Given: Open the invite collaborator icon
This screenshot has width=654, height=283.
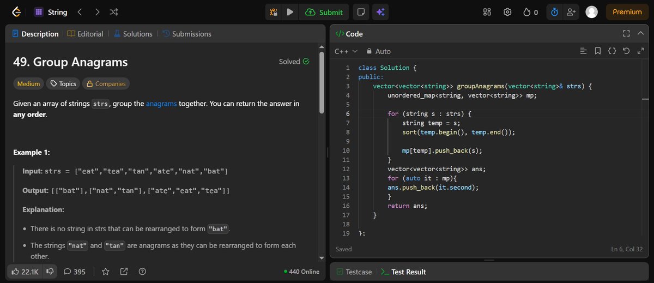Looking at the screenshot, I should click(x=571, y=12).
